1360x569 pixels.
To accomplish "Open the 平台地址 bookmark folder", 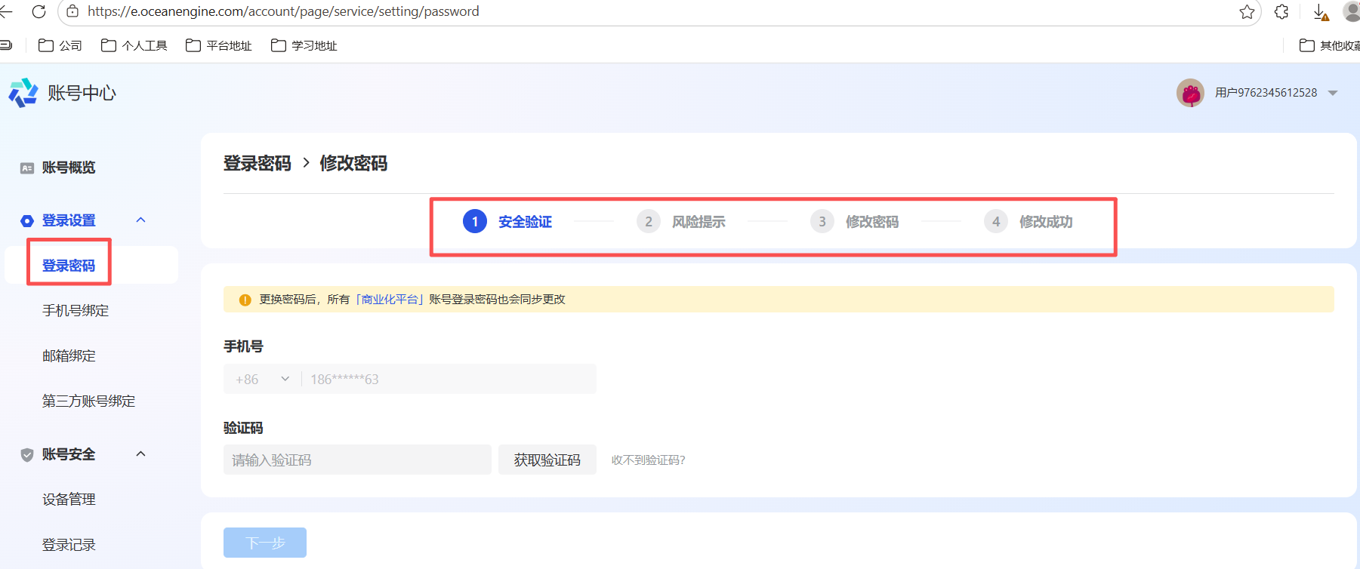I will click(218, 45).
